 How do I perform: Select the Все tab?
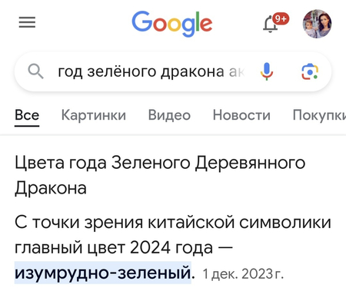[x=27, y=115]
